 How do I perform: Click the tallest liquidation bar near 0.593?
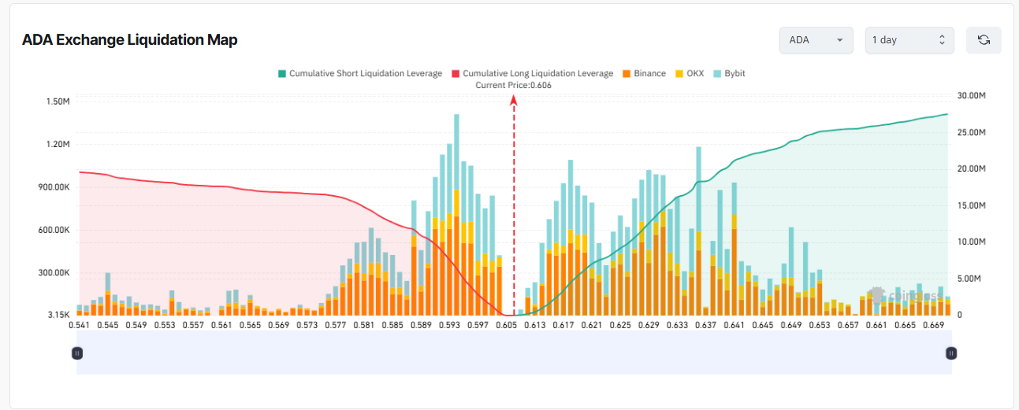[456, 215]
